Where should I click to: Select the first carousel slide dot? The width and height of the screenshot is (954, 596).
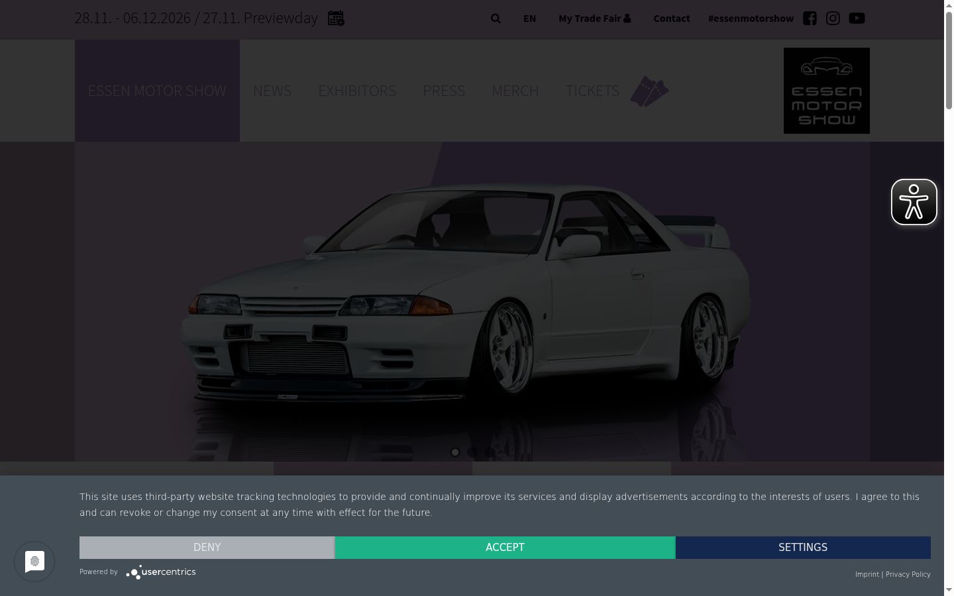455,452
